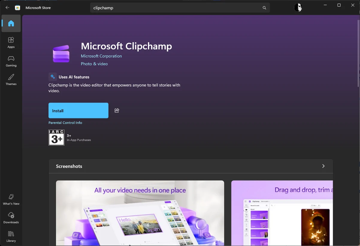Install Microsoft Clipchamp
360x246 pixels.
click(x=78, y=110)
